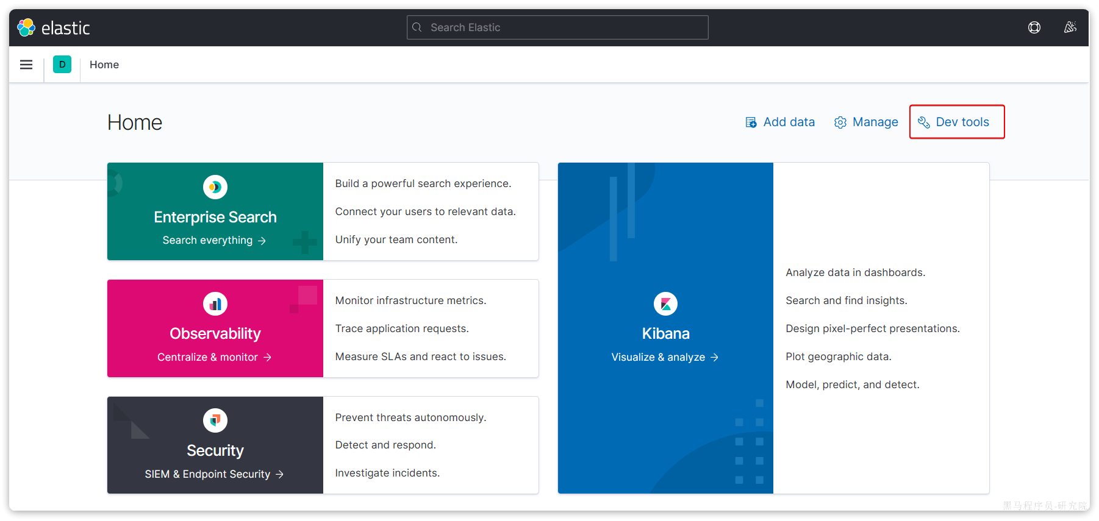Click the Observability logo icon
1099x521 pixels.
tap(215, 303)
